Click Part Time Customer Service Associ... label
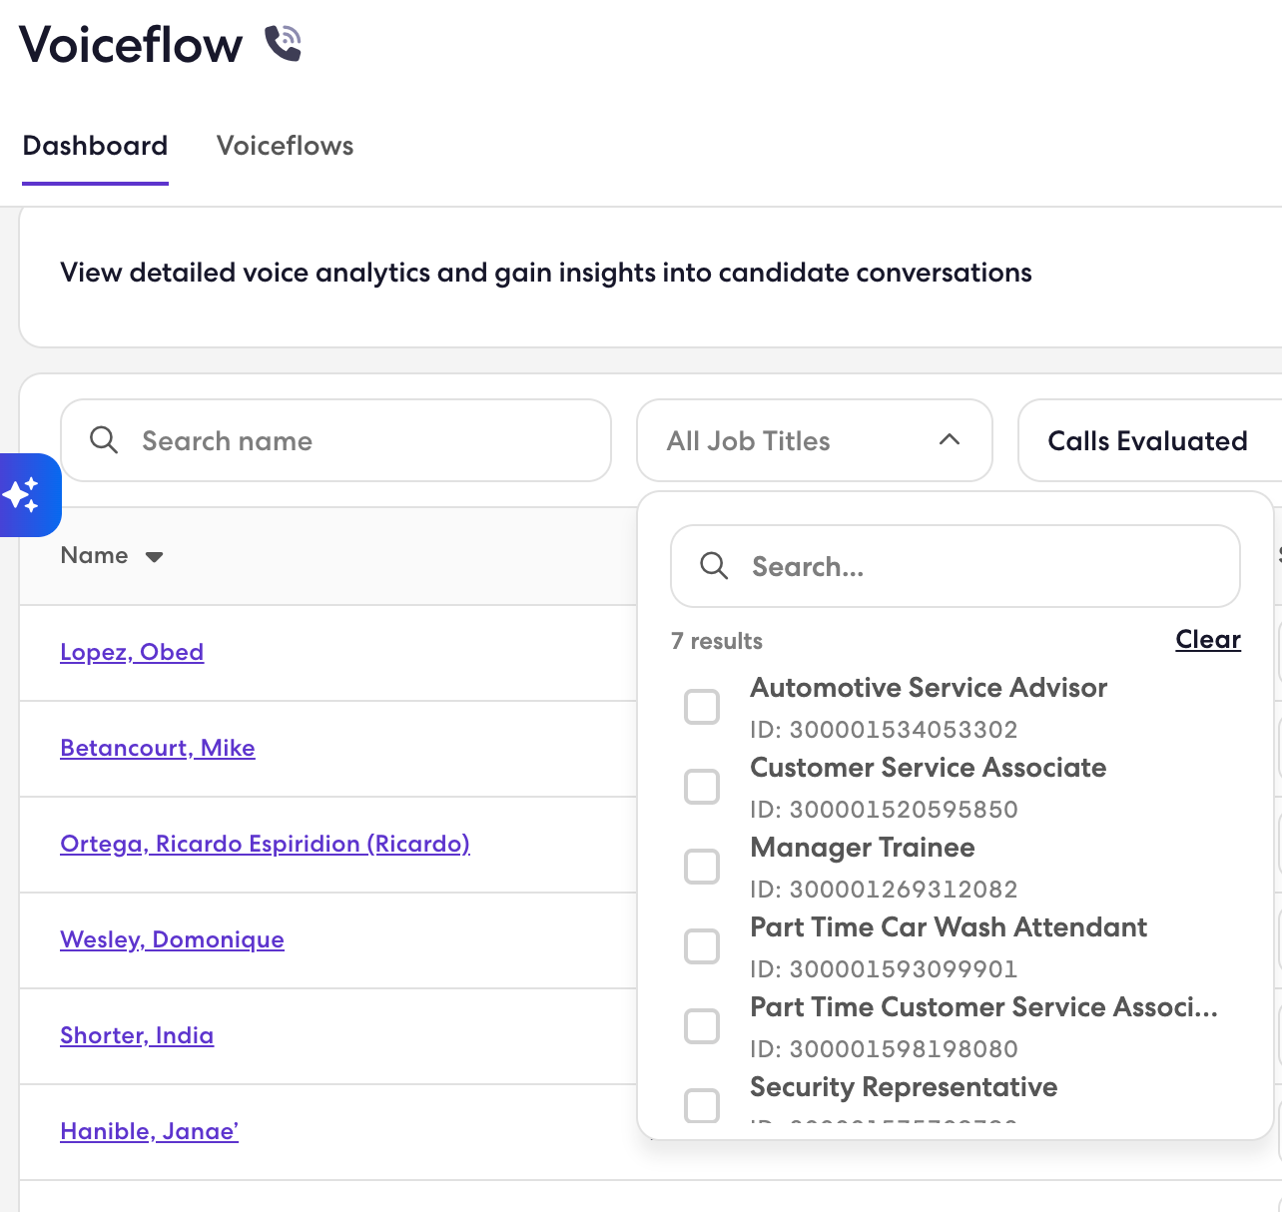Image resolution: width=1282 pixels, height=1212 pixels. [984, 1006]
